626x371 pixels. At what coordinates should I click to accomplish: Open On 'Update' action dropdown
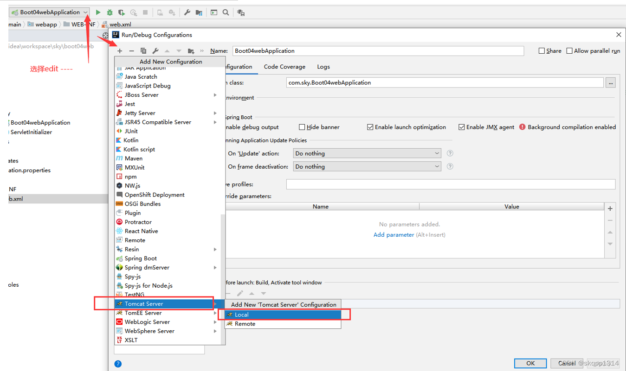[367, 153]
